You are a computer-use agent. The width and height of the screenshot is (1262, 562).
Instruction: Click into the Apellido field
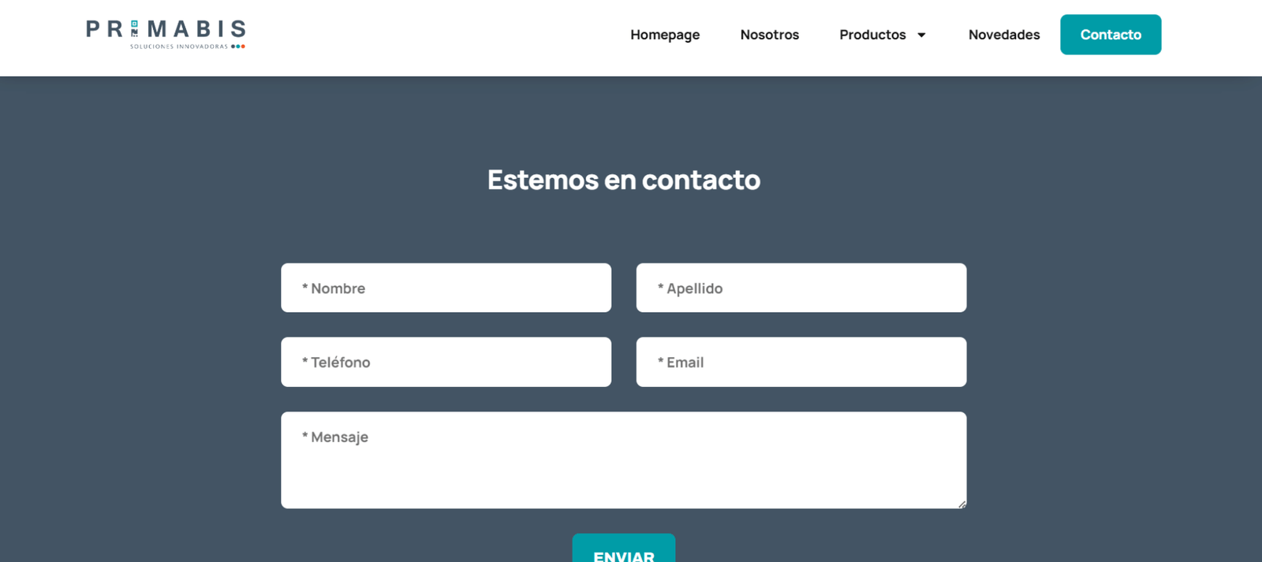pos(801,288)
